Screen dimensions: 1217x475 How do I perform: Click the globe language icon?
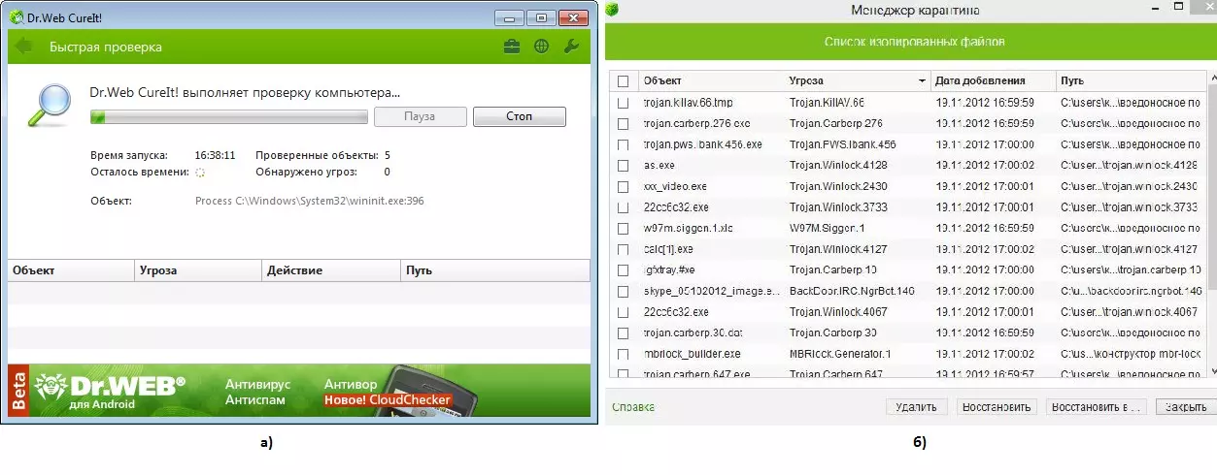point(541,47)
